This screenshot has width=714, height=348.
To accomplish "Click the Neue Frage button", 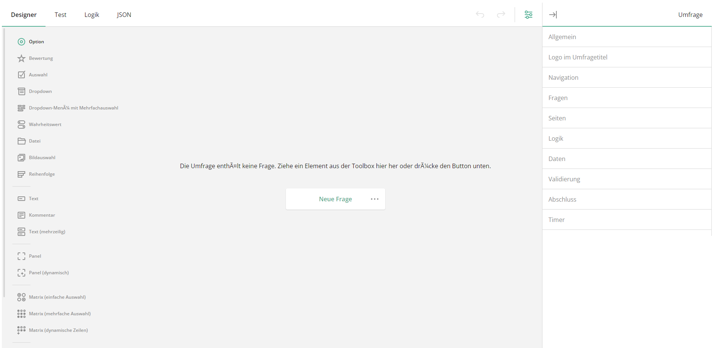I will point(335,199).
